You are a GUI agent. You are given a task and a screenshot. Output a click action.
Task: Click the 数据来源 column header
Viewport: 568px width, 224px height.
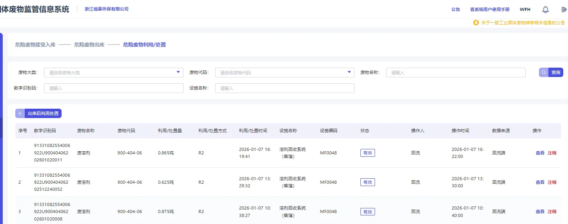pos(501,131)
